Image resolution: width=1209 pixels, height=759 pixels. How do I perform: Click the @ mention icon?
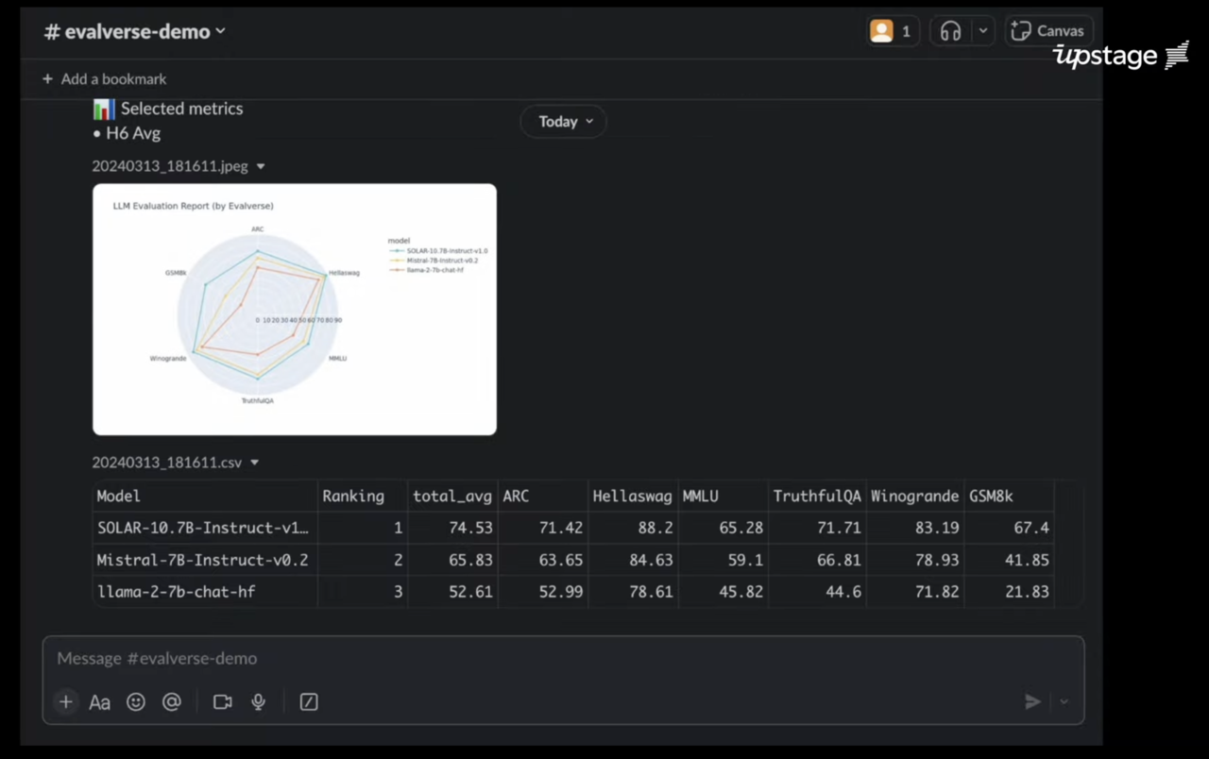point(171,701)
